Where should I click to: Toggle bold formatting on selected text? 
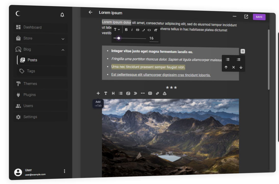pyautogui.click(x=126, y=30)
